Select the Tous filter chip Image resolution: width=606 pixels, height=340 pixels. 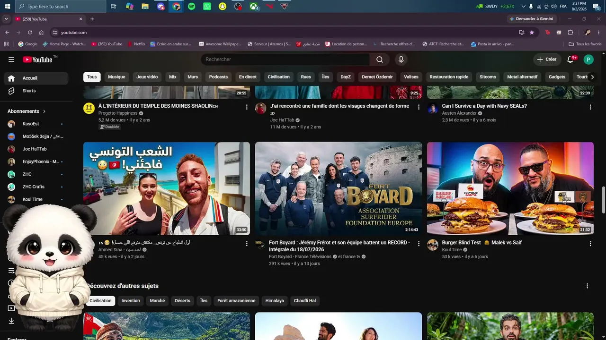coord(92,77)
